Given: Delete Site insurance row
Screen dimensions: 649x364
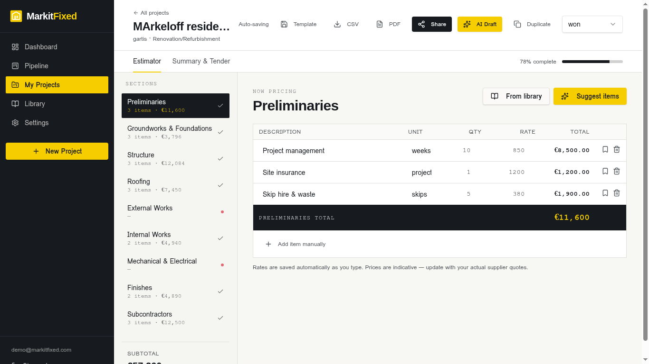Looking at the screenshot, I should [617, 171].
